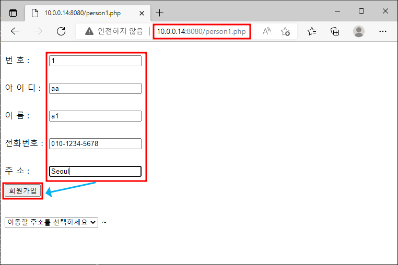
Task: Expand the 이동할 주소를 선택하세요 dropdown
Action: coord(51,222)
